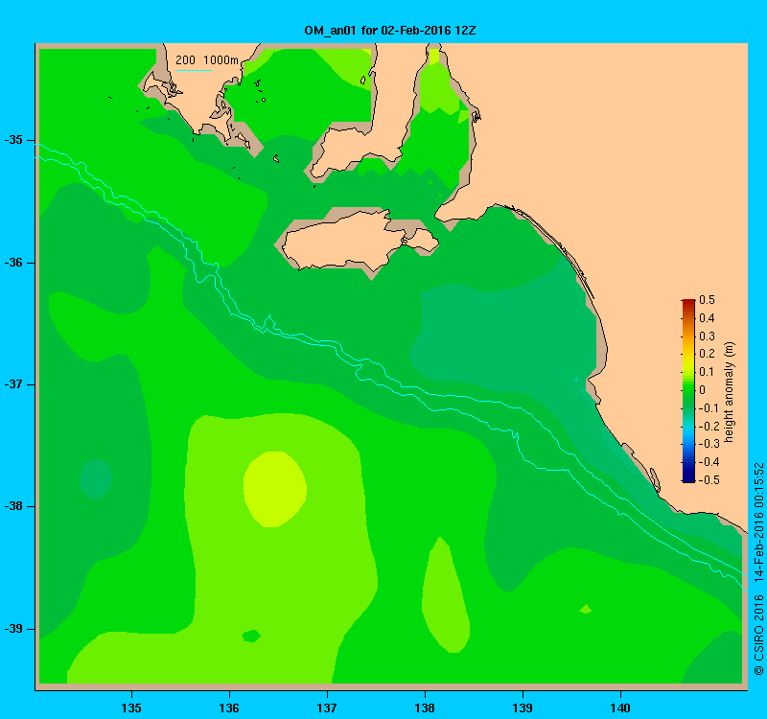Image resolution: width=767 pixels, height=719 pixels.
Task: Click the -0.3 colorbar tick label
Action: click(709, 444)
